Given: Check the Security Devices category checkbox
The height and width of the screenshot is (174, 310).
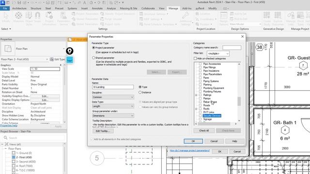Looking at the screenshot, I should click(x=200, y=116).
